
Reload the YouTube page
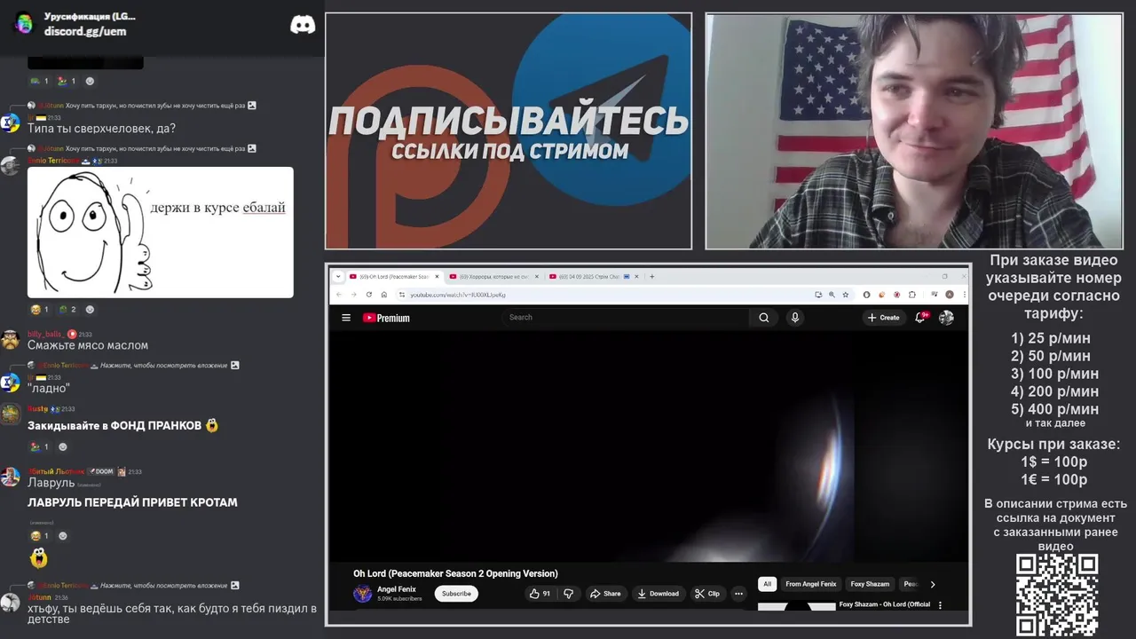click(x=368, y=295)
